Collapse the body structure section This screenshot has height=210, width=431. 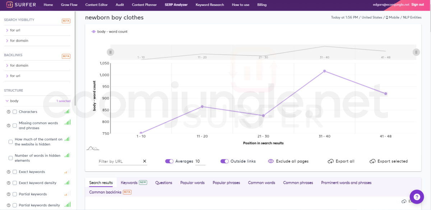[7, 101]
